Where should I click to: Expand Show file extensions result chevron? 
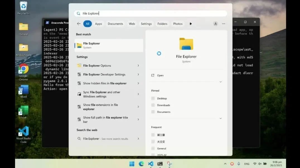[138, 107]
